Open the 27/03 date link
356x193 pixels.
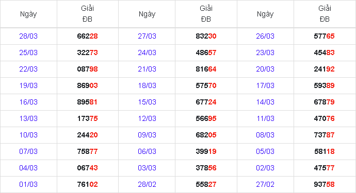pyautogui.click(x=147, y=36)
